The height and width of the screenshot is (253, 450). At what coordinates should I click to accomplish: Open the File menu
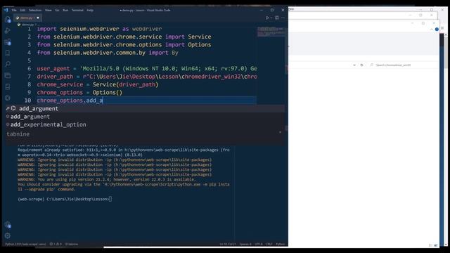point(14,10)
